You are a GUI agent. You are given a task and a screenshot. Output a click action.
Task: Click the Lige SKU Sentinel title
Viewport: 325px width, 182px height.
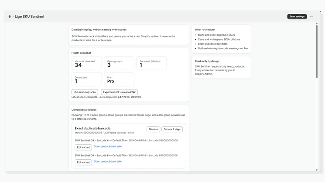click(29, 17)
